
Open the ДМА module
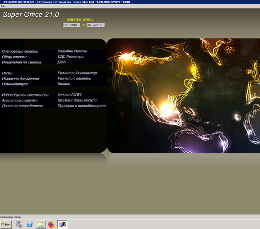tap(62, 62)
